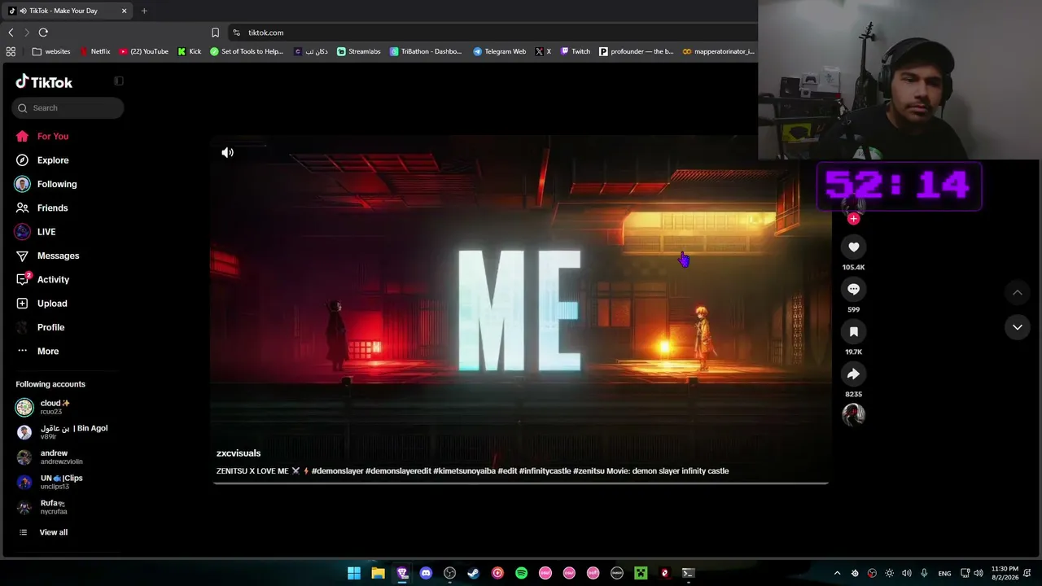This screenshot has height=586, width=1042.
Task: Open the Streamlabs bookmark
Action: click(359, 51)
